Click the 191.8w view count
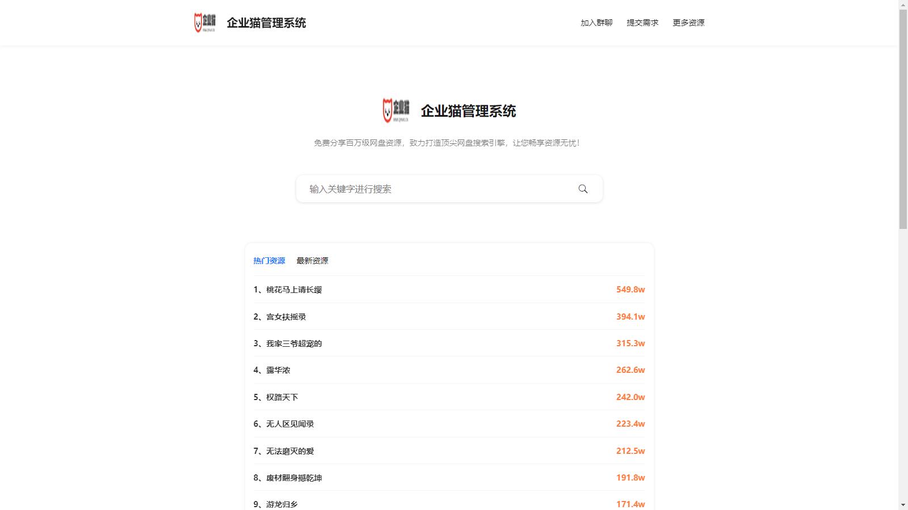908x510 pixels. coord(630,478)
